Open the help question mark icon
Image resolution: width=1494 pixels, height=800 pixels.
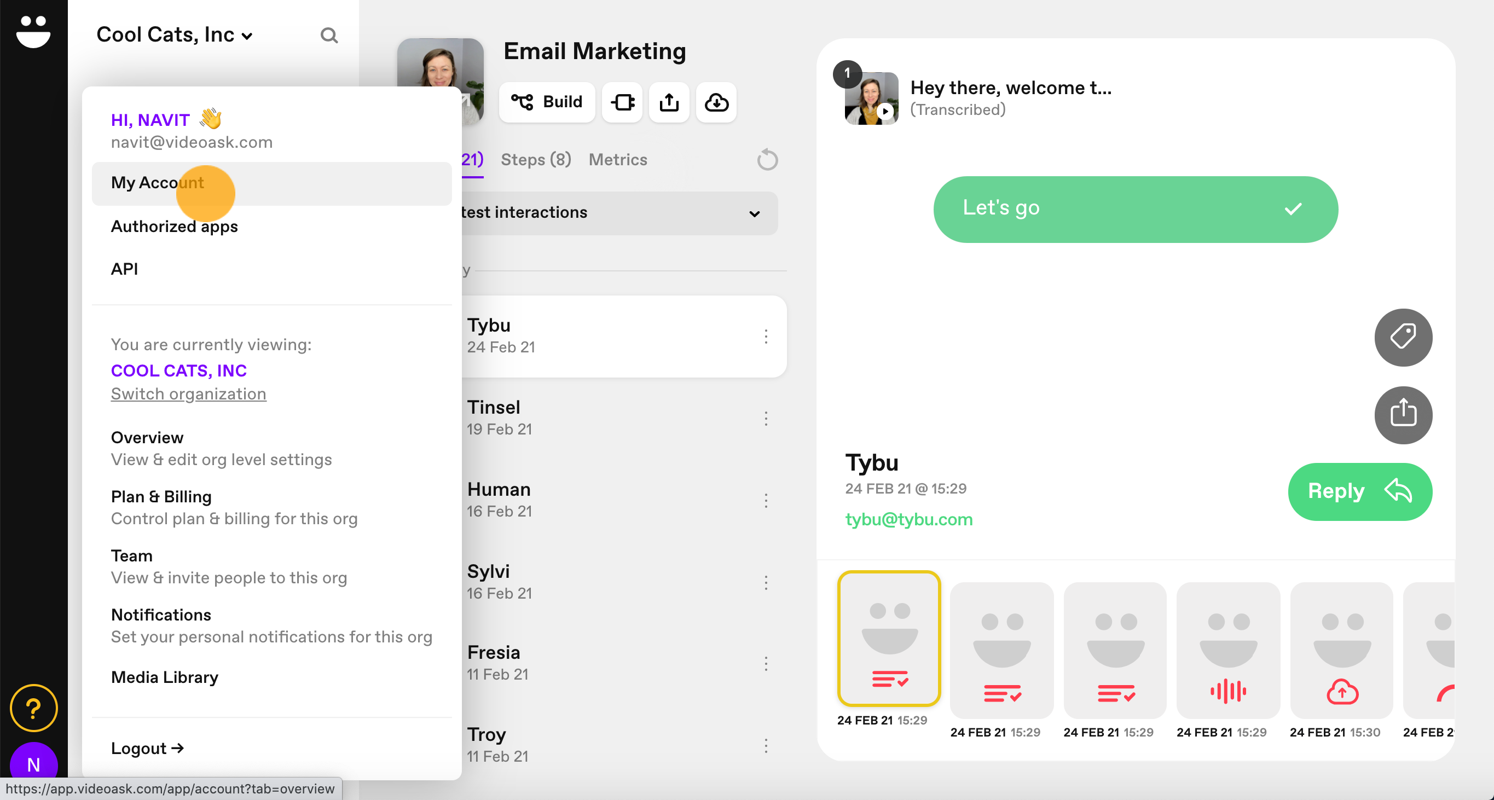(33, 708)
